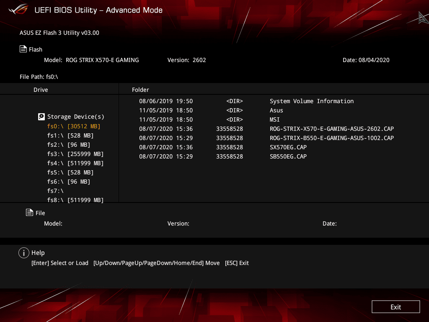Click the Flash section label

(36, 49)
